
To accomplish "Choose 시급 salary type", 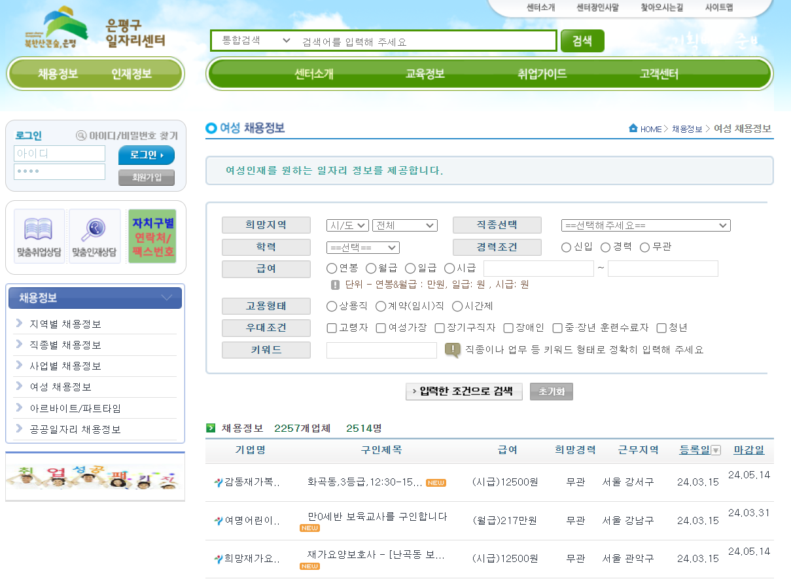I will click(449, 268).
